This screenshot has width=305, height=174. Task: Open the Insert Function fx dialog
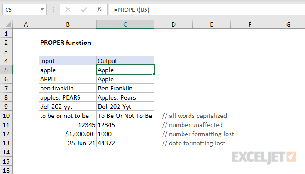point(99,9)
